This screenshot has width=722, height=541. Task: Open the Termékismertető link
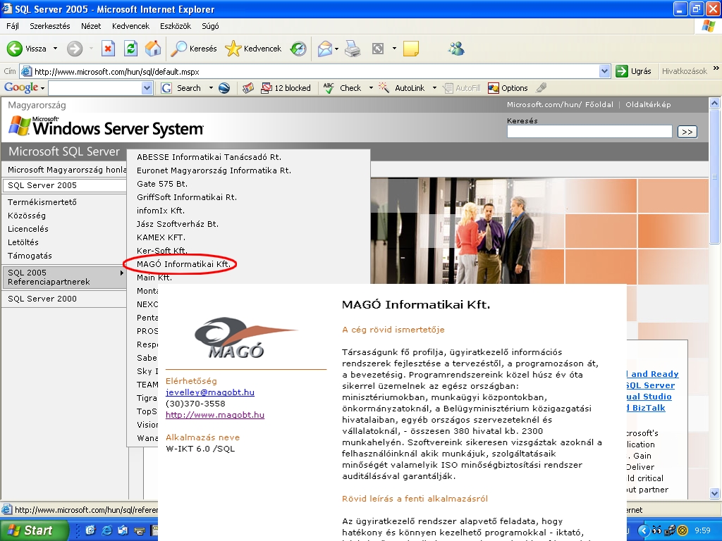pyautogui.click(x=42, y=202)
